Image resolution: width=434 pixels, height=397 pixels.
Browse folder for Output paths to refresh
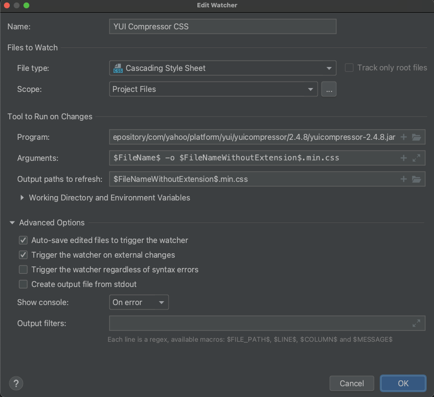pyautogui.click(x=416, y=179)
